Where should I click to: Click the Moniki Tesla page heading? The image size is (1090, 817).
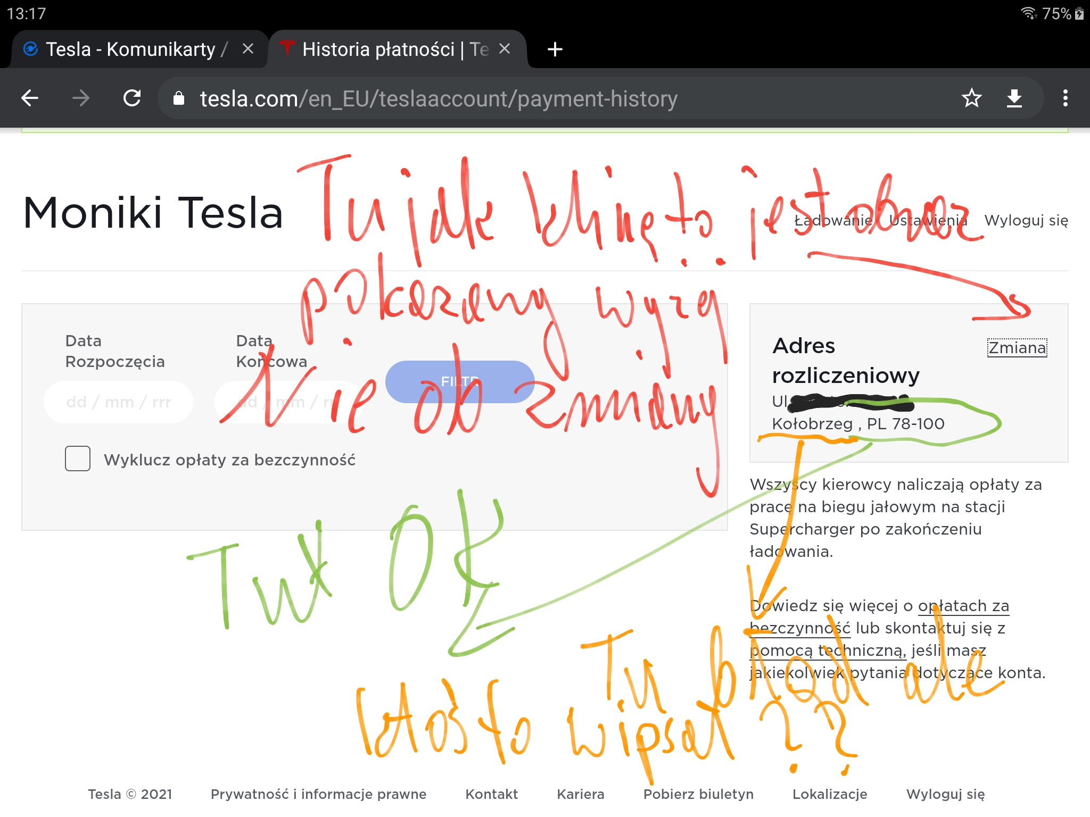point(153,213)
